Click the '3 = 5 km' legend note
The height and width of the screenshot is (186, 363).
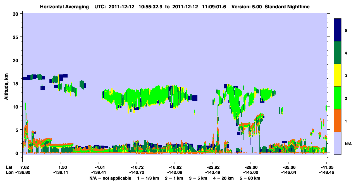[199, 178]
